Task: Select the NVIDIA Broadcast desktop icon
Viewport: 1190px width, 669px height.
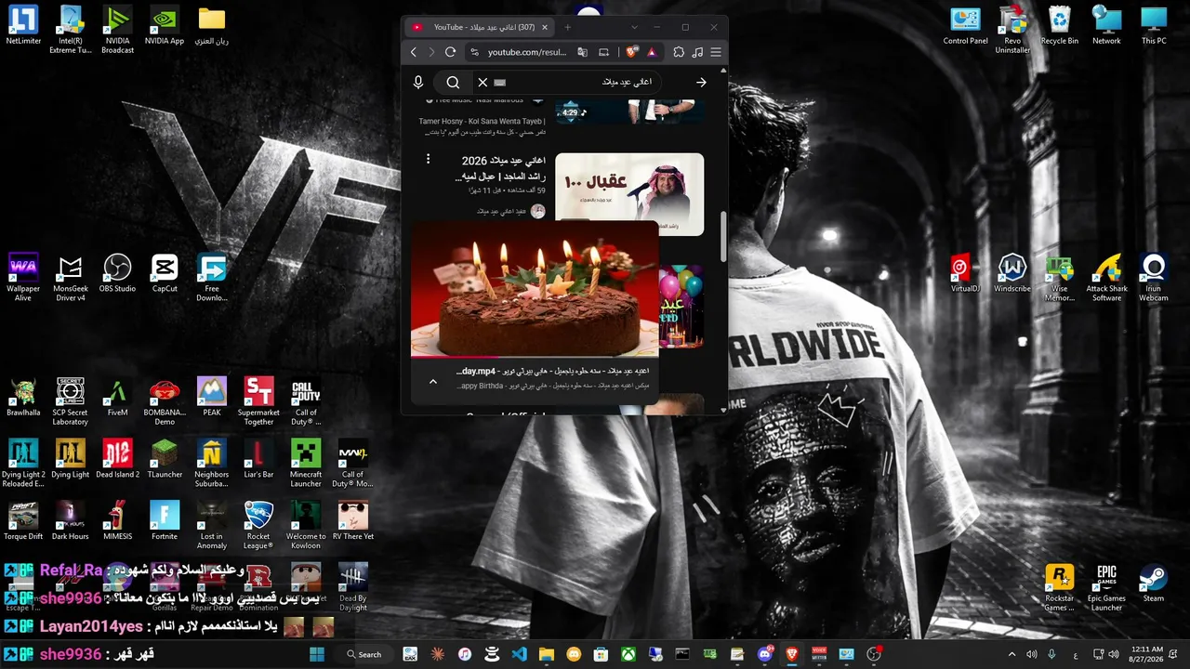Action: point(117,30)
